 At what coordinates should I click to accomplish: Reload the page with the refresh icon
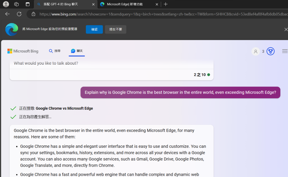click(19, 14)
